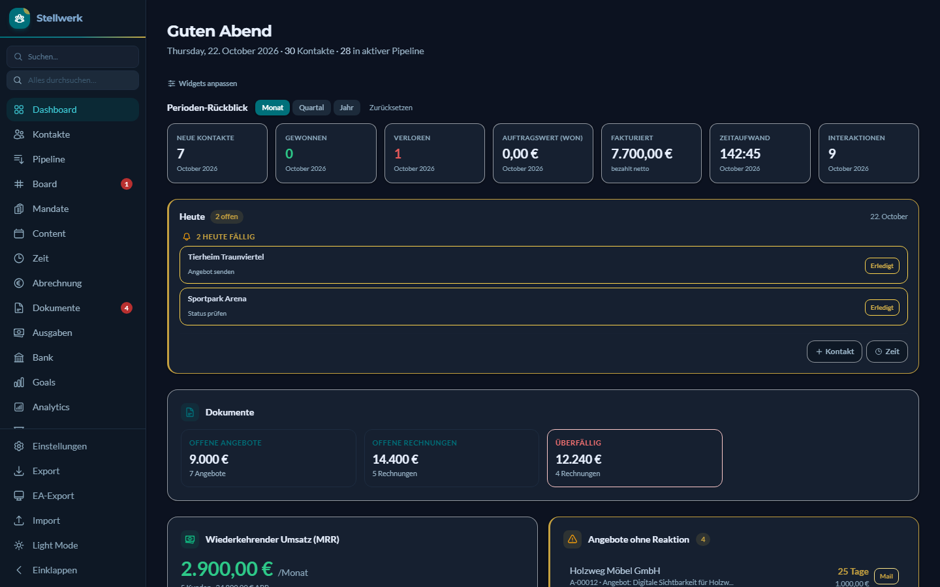The image size is (940, 587).
Task: Go to the Board page
Action: click(72, 184)
